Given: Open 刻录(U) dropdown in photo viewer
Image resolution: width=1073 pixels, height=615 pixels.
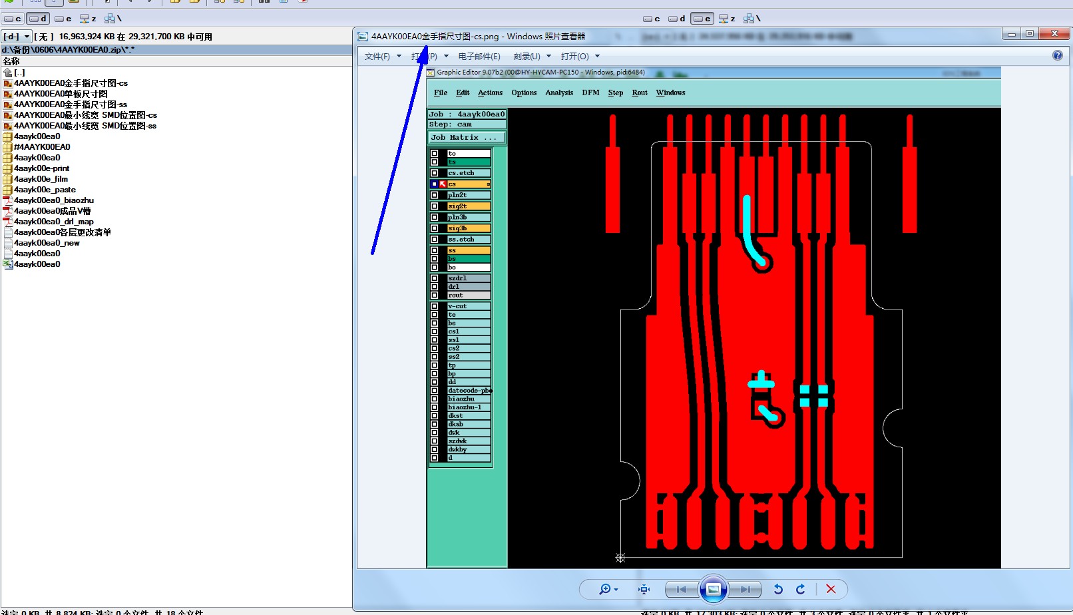Looking at the screenshot, I should (532, 57).
